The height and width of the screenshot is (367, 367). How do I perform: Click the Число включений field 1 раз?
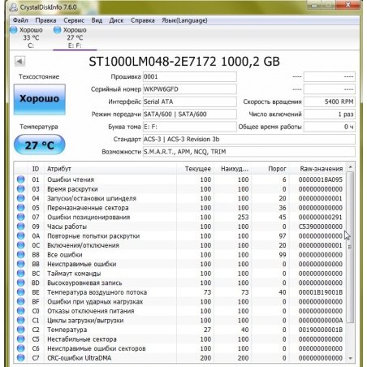click(330, 114)
